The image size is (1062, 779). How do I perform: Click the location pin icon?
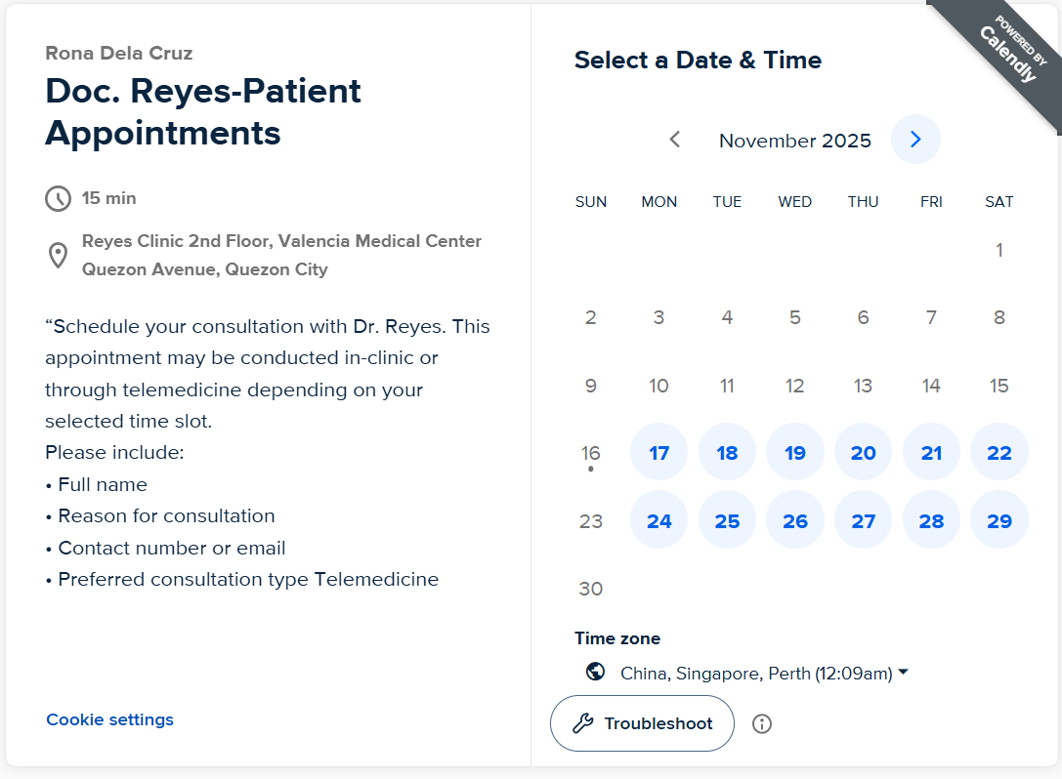pyautogui.click(x=58, y=255)
